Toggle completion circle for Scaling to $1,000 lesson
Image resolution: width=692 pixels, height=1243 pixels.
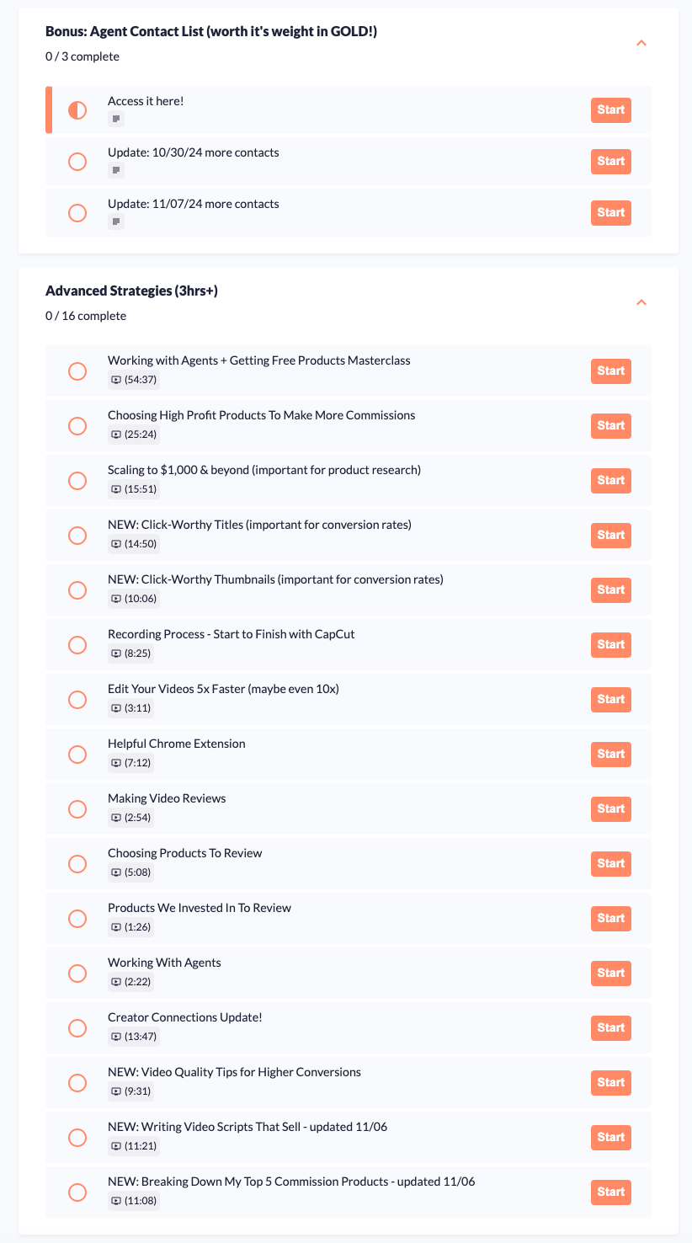tap(77, 481)
